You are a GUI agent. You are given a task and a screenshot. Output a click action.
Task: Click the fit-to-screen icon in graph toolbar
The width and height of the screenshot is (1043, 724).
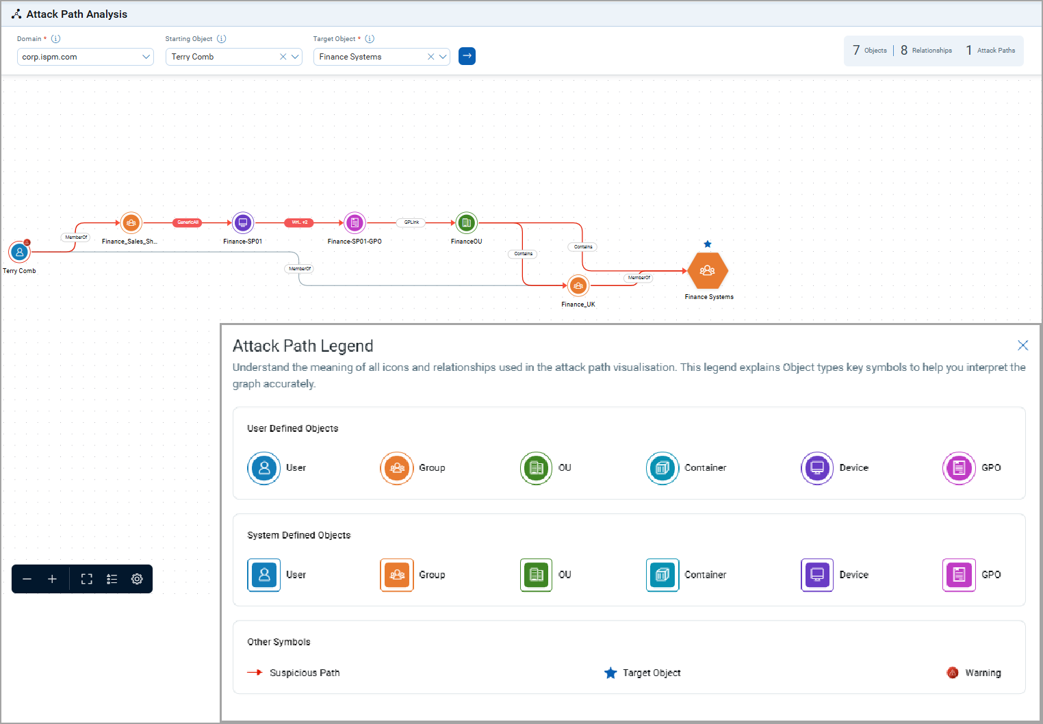[x=86, y=578]
